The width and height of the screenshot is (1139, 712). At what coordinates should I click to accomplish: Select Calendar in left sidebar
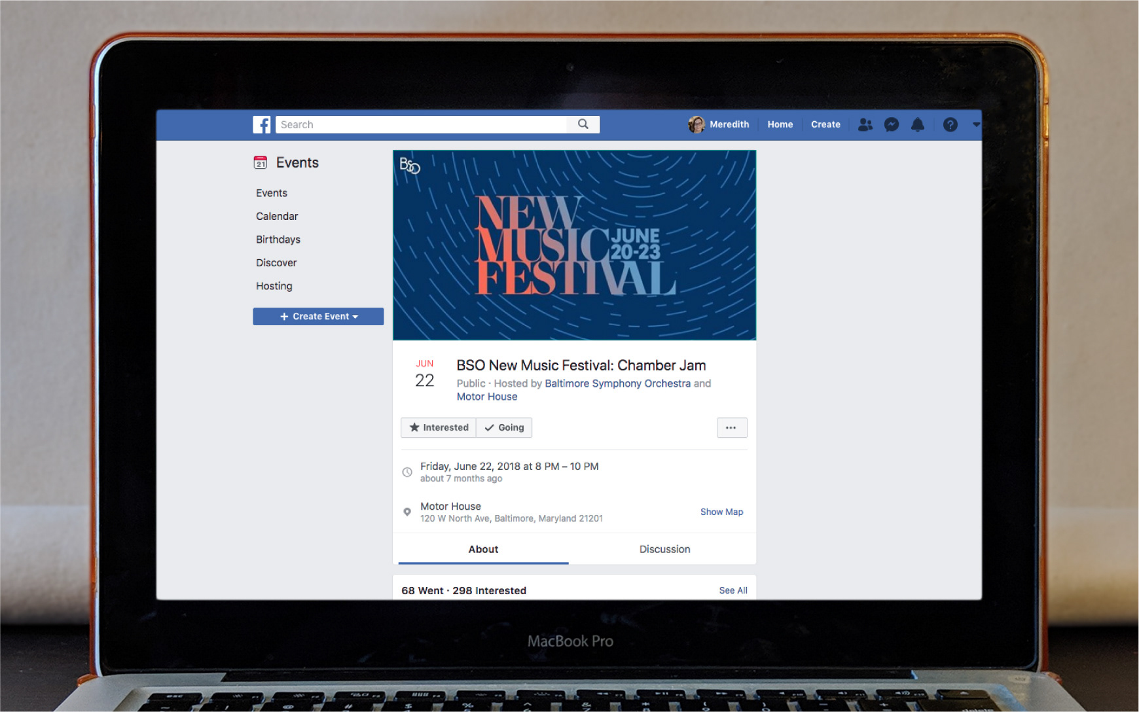(x=277, y=216)
